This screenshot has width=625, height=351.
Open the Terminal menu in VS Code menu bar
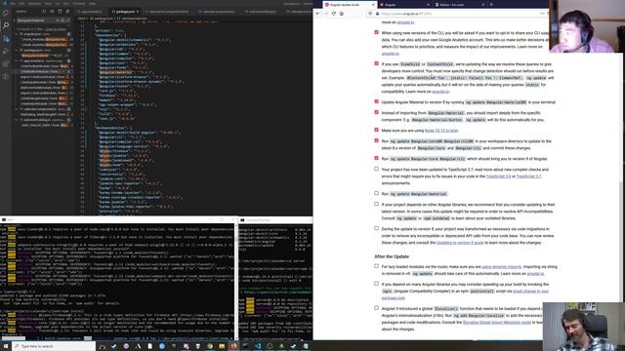coord(78,4)
